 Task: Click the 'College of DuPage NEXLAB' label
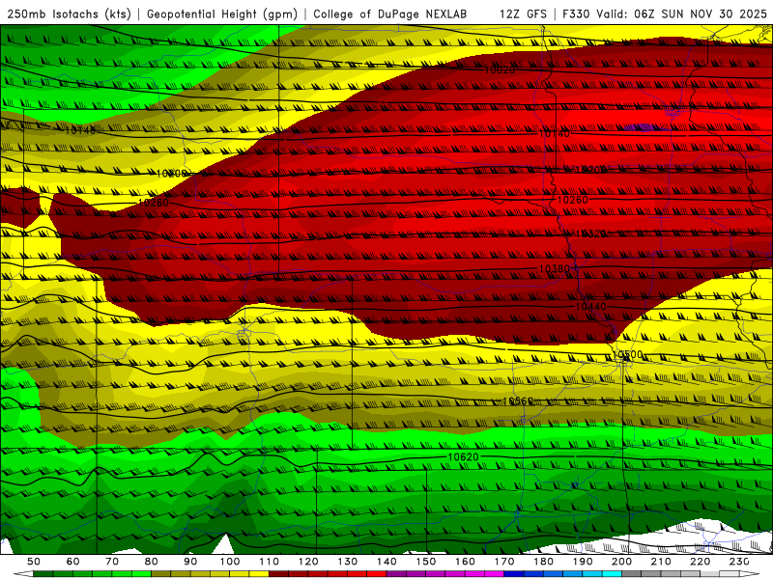click(x=390, y=14)
